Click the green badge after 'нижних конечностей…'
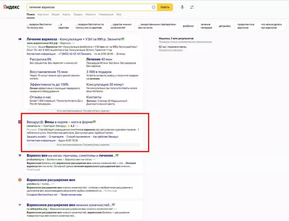The width and height of the screenshot is (289, 221). [x=114, y=205]
